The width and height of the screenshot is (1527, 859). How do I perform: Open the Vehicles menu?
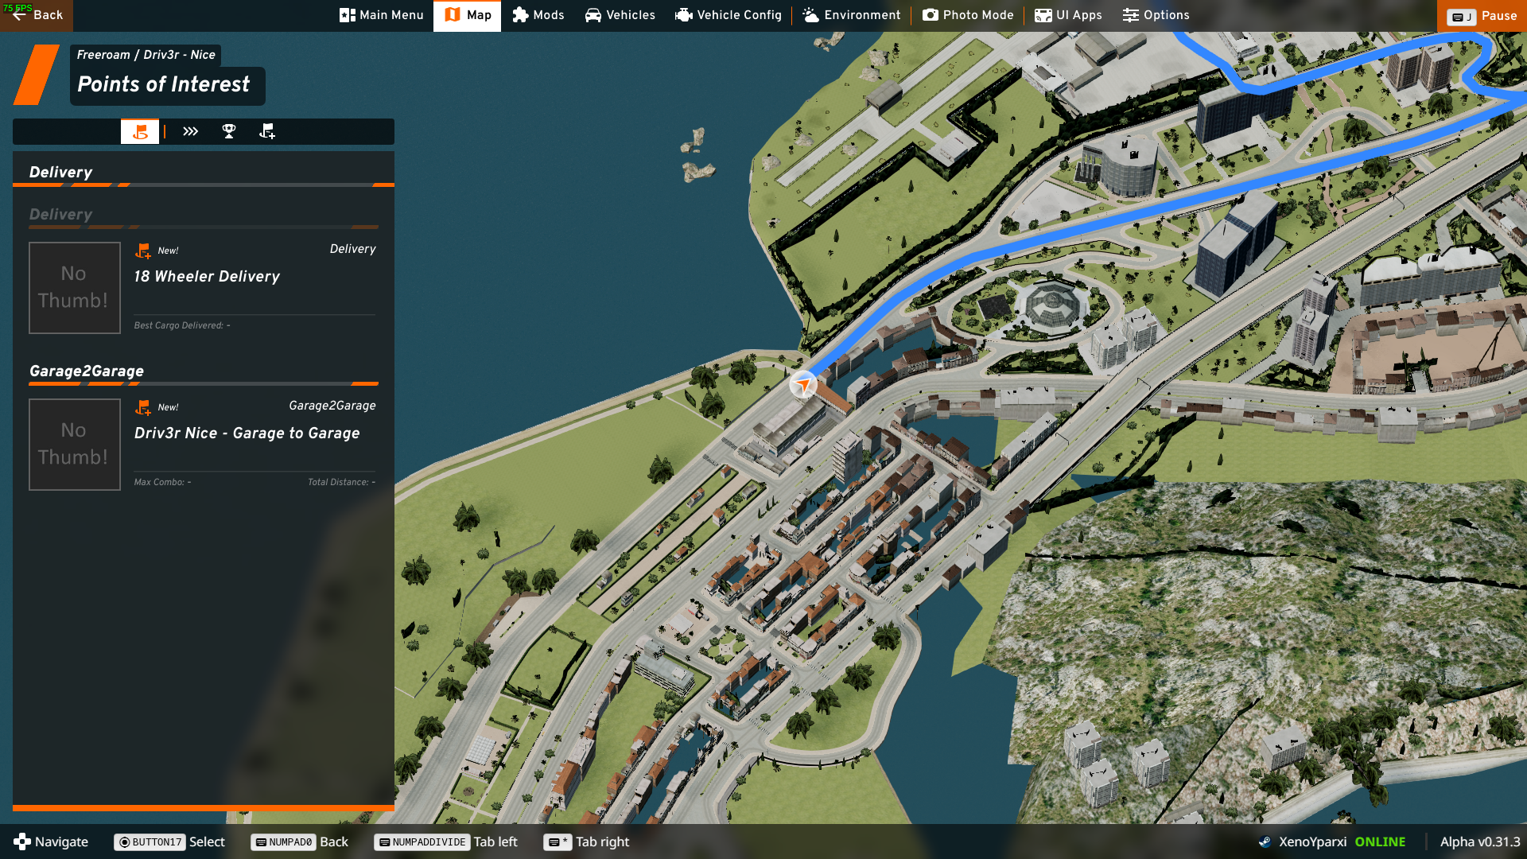620,15
